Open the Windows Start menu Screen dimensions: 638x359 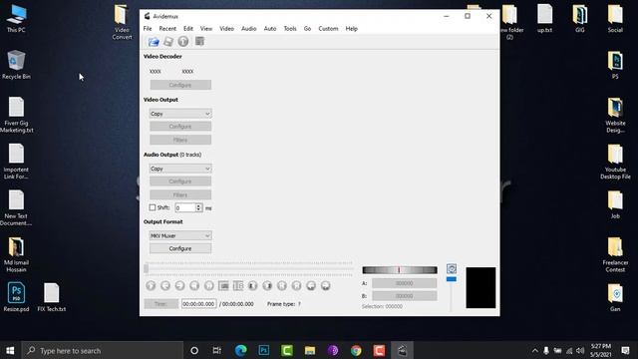pos(10,350)
